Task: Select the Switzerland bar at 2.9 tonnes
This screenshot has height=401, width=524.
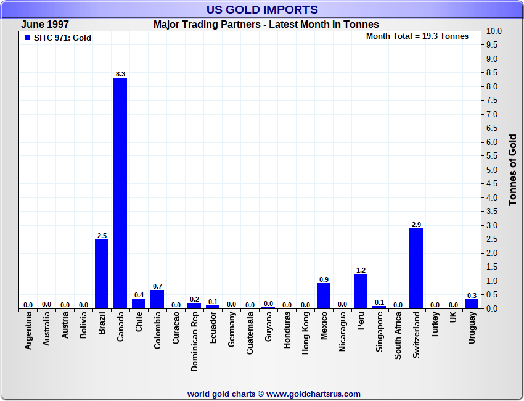Action: click(416, 268)
